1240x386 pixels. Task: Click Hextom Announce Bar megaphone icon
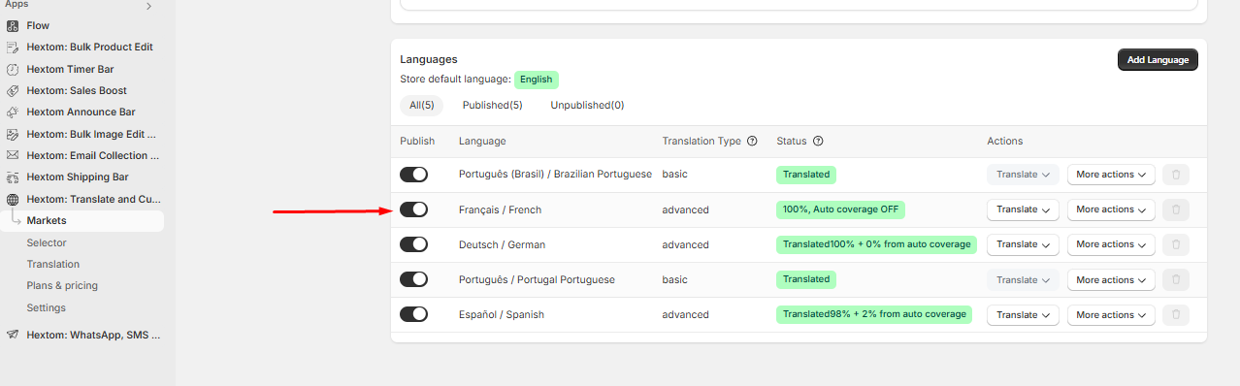[x=13, y=113]
